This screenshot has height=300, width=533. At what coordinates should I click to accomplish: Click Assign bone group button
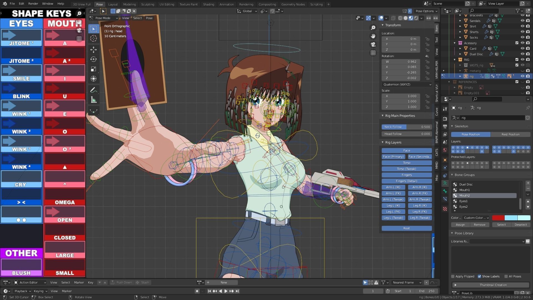pos(460,225)
